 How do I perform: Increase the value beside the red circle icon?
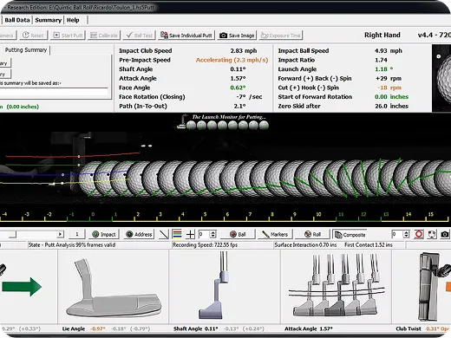[x=407, y=232]
